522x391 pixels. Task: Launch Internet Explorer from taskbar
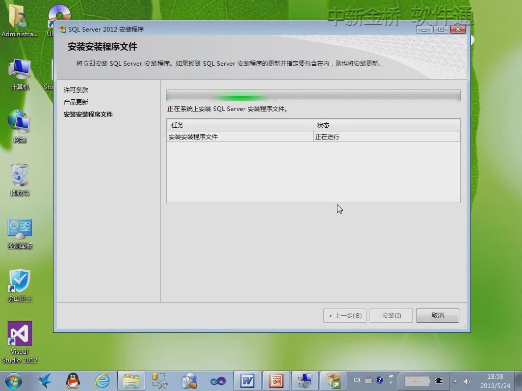pyautogui.click(x=102, y=381)
